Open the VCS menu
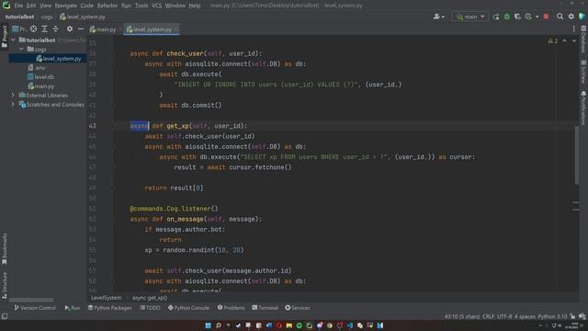 point(157,6)
